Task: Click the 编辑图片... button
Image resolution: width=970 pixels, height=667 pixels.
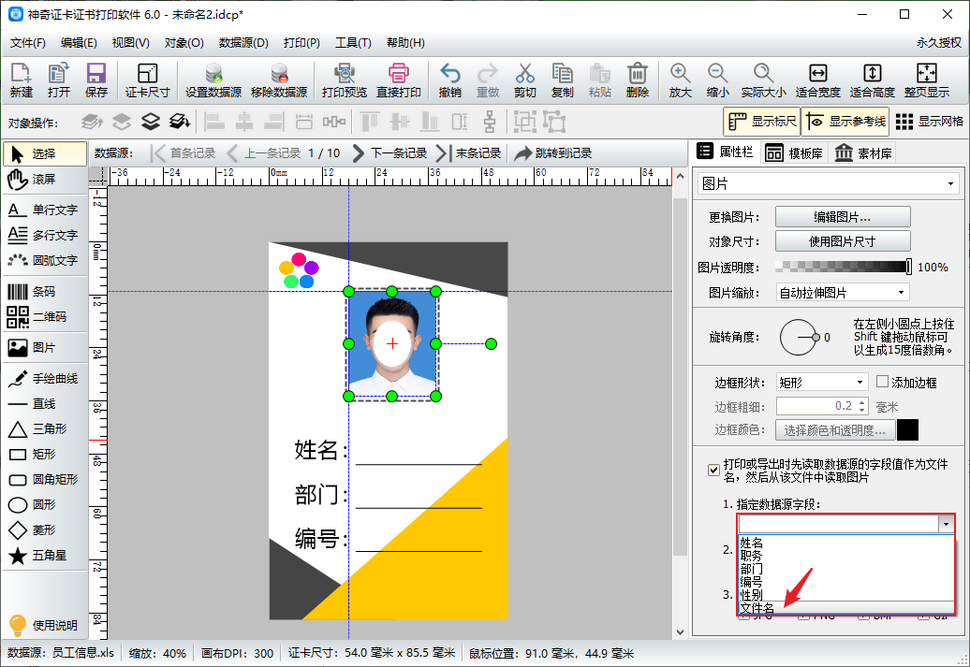Action: [843, 217]
